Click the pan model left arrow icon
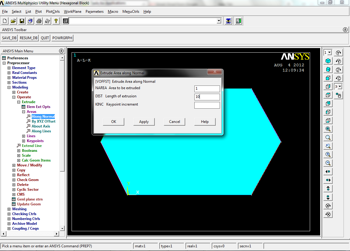Screen dimensions: 350x251 pyautogui.click(x=328, y=171)
